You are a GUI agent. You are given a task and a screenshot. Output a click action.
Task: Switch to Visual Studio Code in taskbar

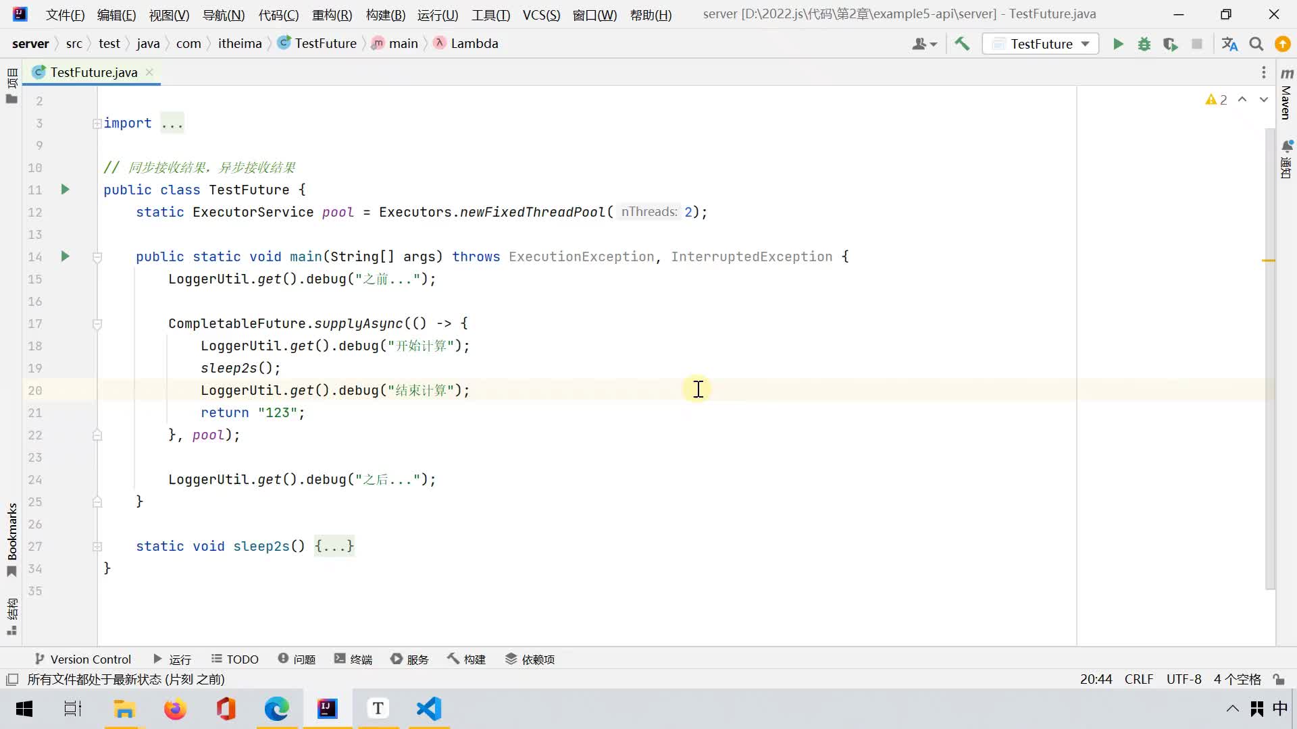coord(429,709)
